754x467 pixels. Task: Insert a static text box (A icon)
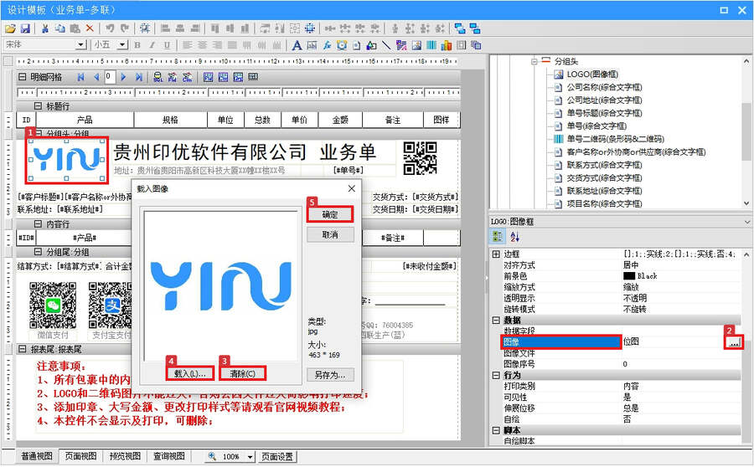point(297,45)
